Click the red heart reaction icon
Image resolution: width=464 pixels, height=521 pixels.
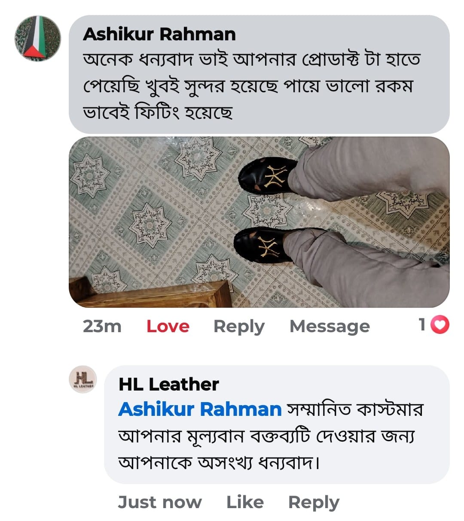(x=440, y=325)
